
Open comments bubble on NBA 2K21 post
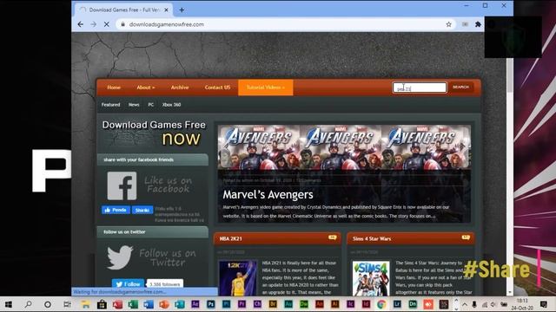pyautogui.click(x=332, y=237)
